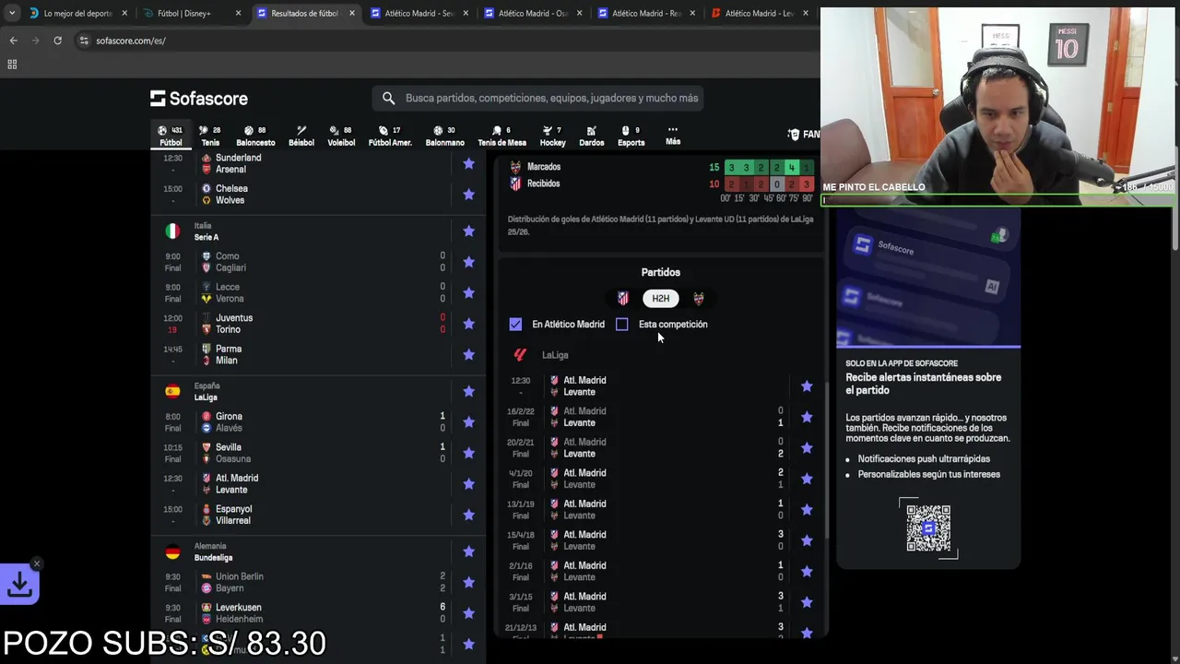This screenshot has width=1180, height=664.
Task: Open the Hockey sport category
Action: click(552, 136)
